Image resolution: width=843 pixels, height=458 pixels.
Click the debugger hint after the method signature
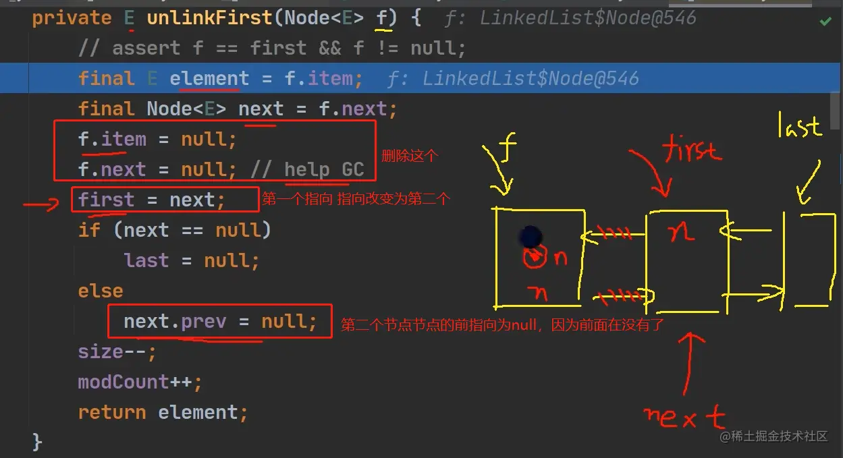pos(570,18)
